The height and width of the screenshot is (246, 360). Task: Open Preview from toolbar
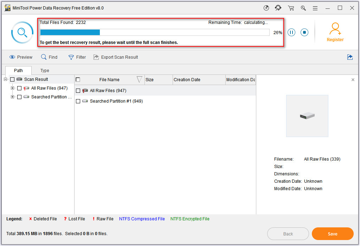(21, 57)
